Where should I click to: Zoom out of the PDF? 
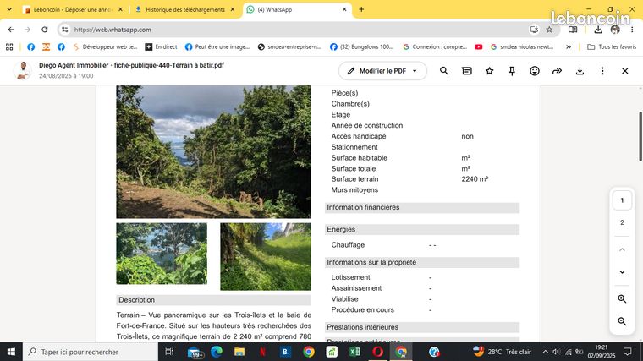tap(622, 321)
